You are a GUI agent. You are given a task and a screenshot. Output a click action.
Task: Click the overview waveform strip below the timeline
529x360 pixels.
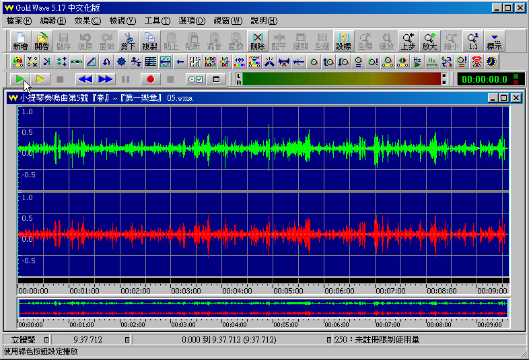(263, 308)
